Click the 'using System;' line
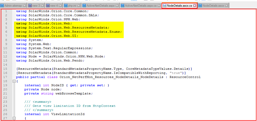The image size is (257, 121). 30,40
